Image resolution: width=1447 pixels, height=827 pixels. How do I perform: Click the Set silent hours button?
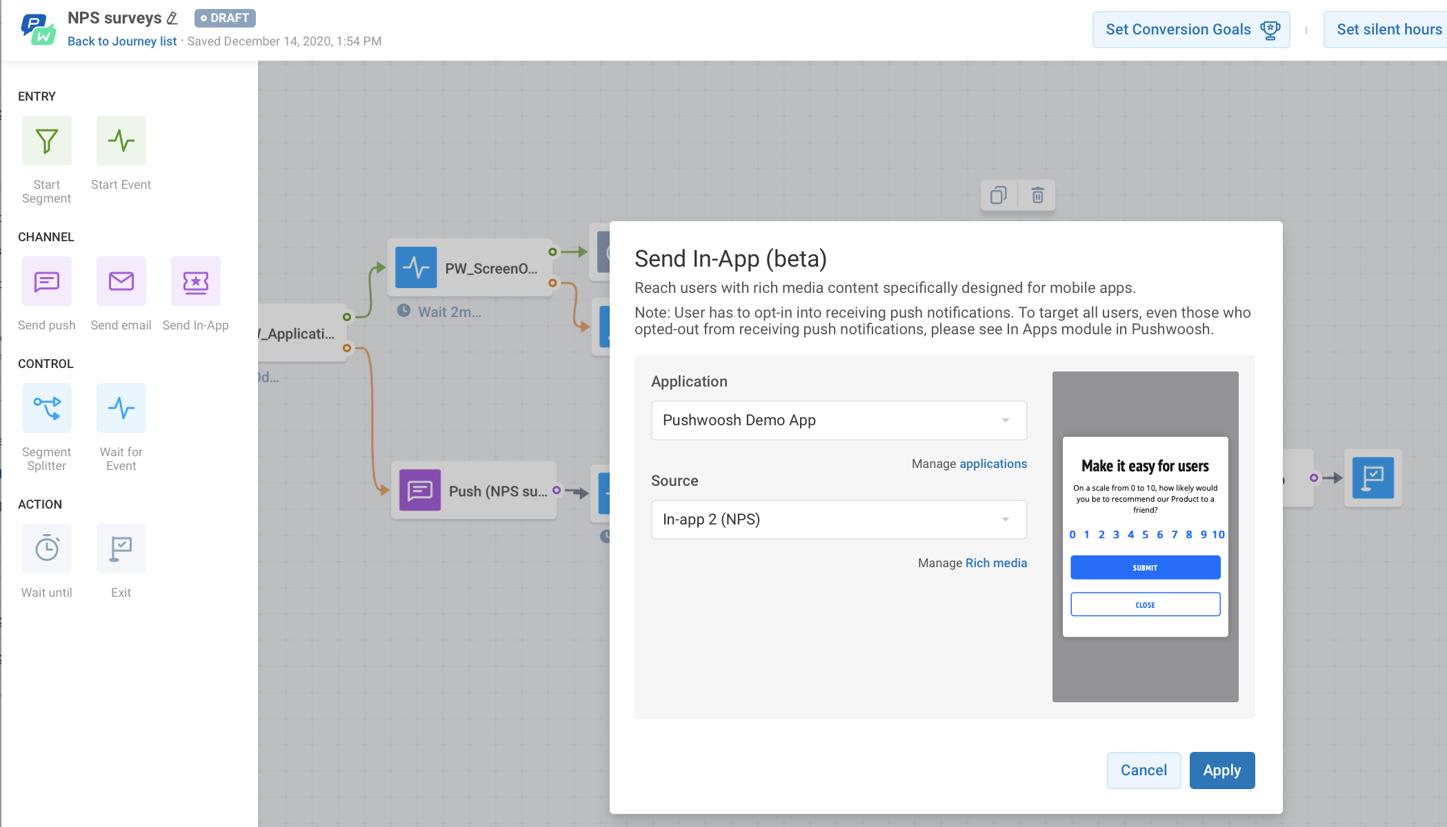[1386, 30]
